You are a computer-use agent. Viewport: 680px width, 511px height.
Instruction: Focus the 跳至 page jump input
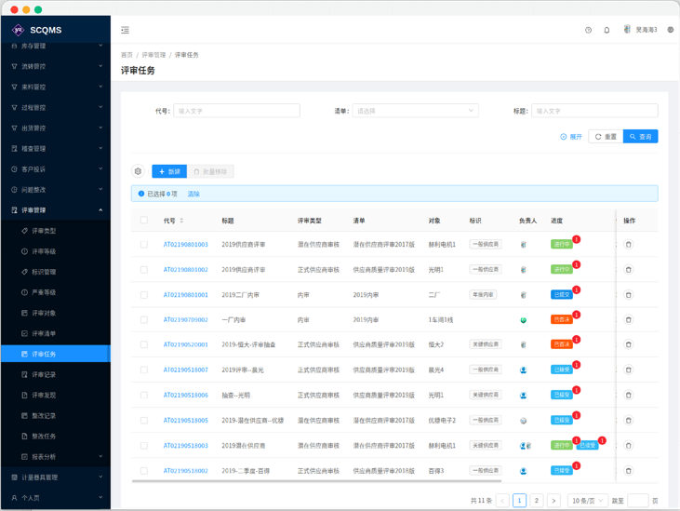[x=638, y=501]
